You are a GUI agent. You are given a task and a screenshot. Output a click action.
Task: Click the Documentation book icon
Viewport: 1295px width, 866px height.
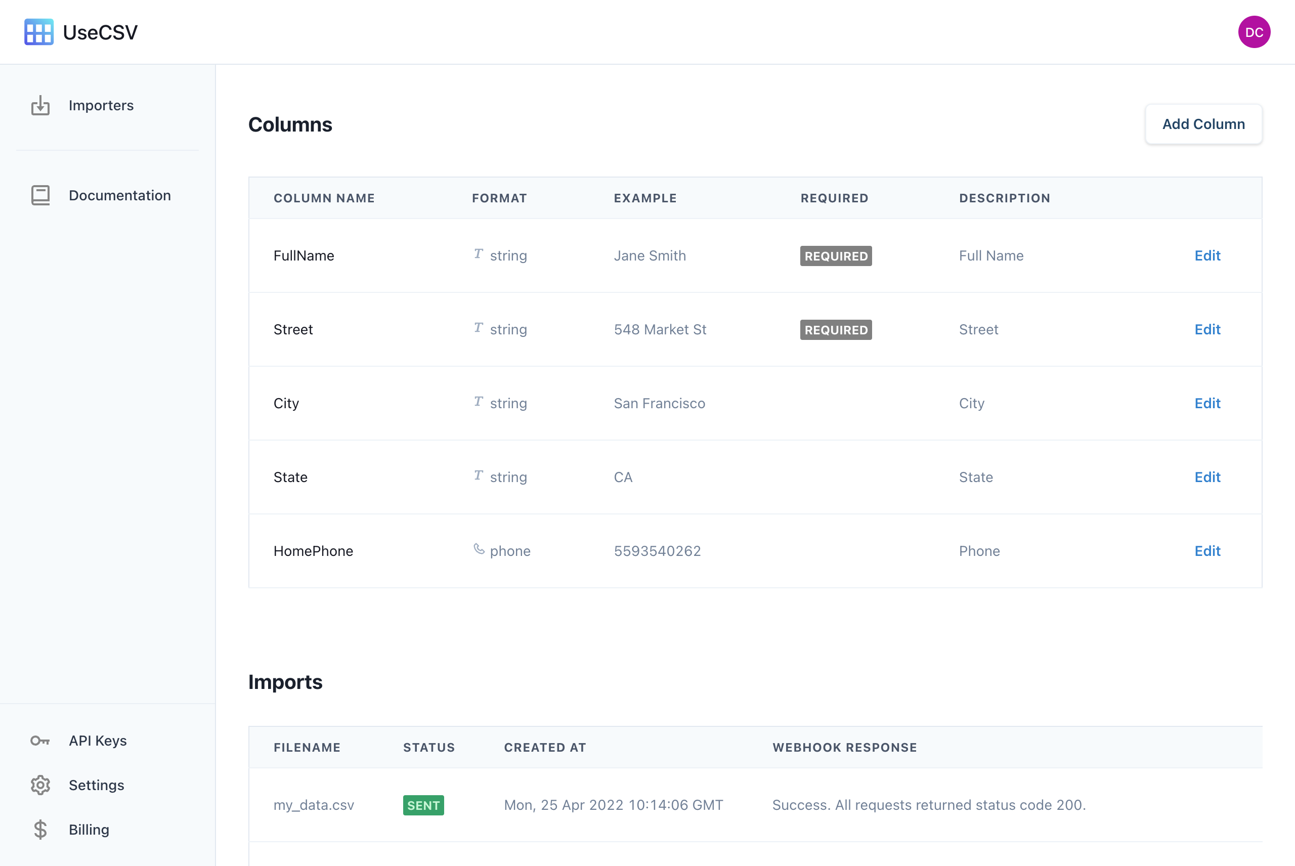[x=40, y=195]
